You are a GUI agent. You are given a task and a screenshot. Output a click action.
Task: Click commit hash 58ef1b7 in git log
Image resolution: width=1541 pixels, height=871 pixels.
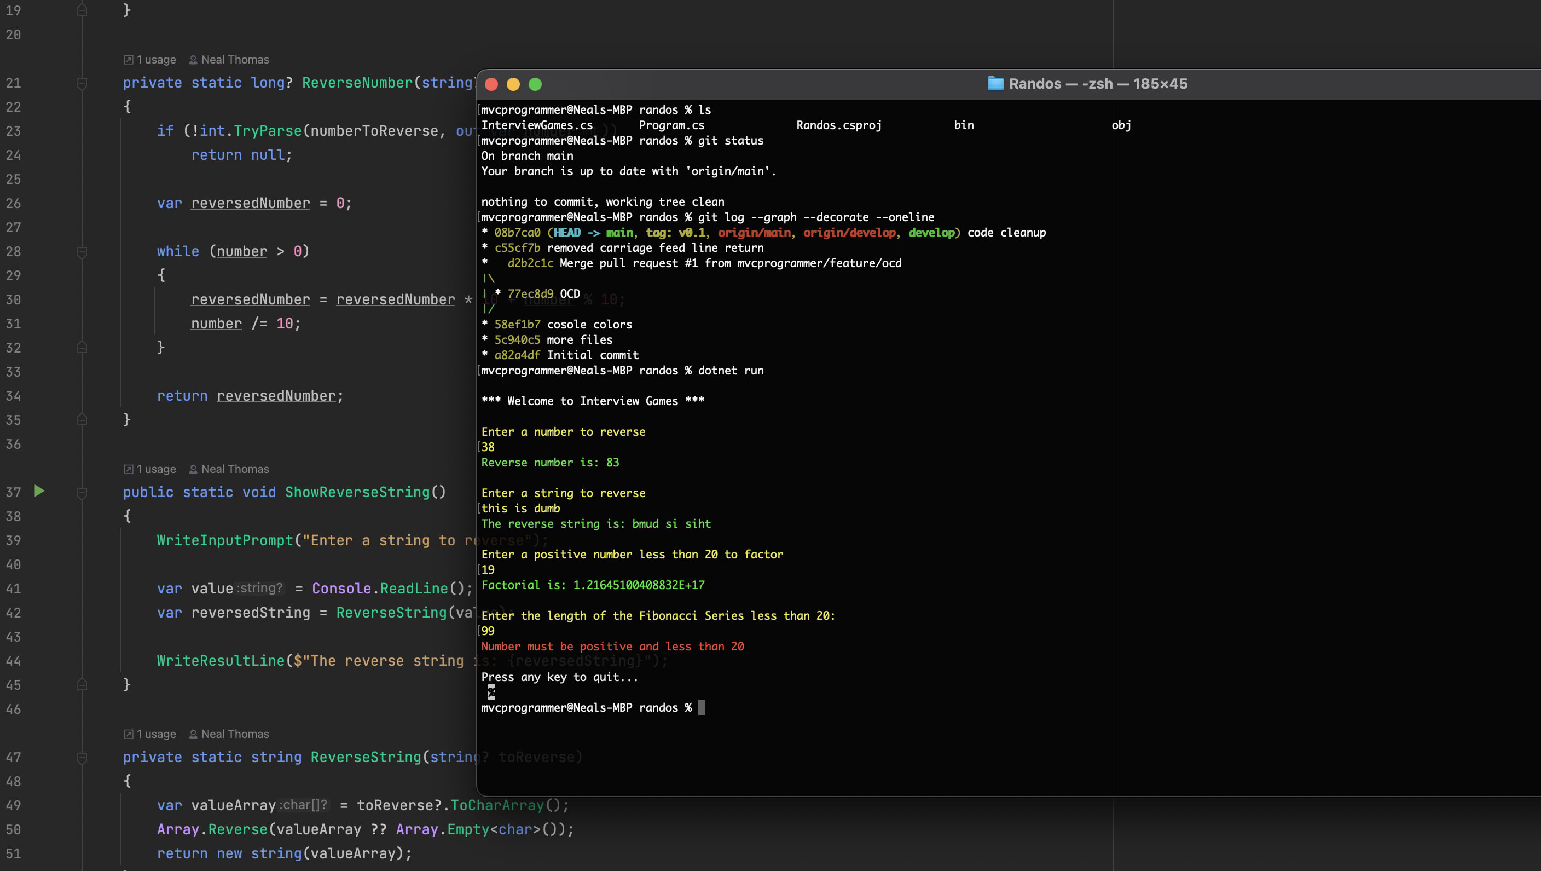(x=517, y=325)
